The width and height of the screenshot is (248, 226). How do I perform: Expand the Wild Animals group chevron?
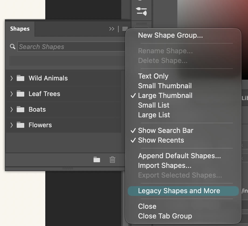11,78
